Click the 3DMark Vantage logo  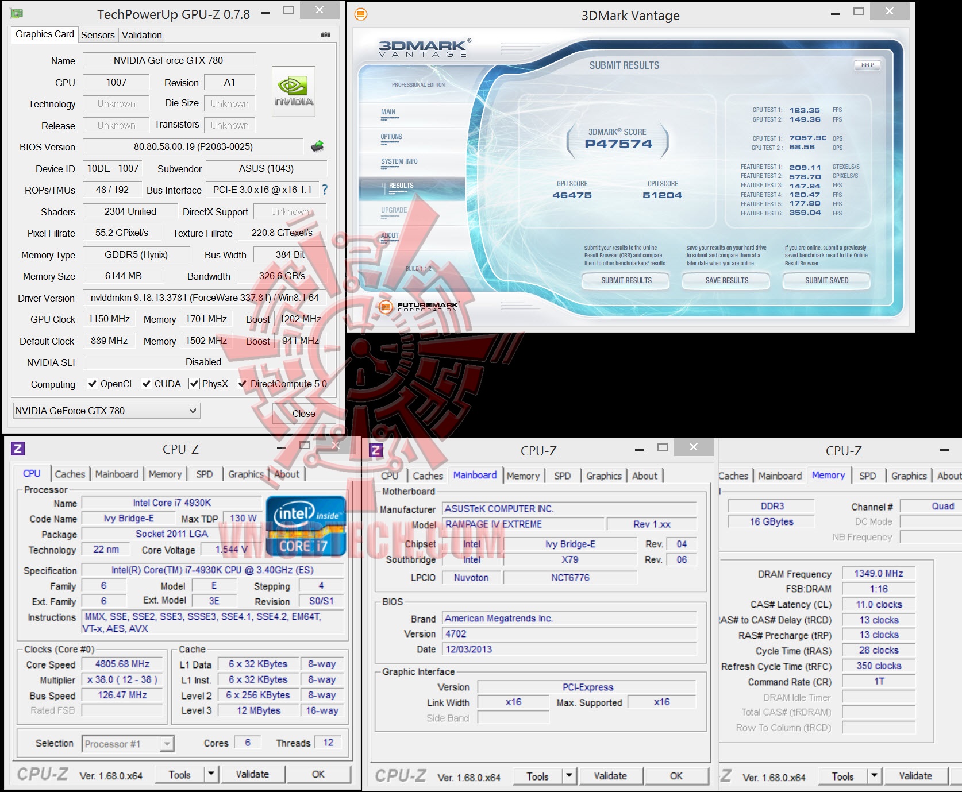tap(425, 48)
